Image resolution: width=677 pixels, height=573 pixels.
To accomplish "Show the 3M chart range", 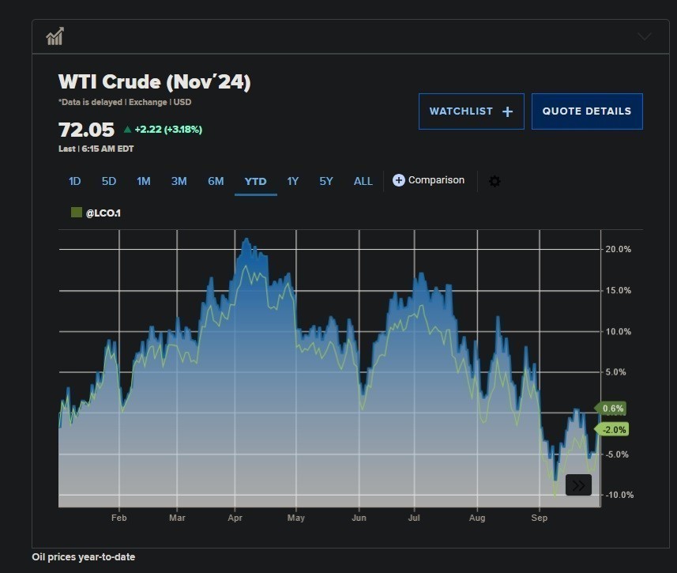I will coord(179,181).
